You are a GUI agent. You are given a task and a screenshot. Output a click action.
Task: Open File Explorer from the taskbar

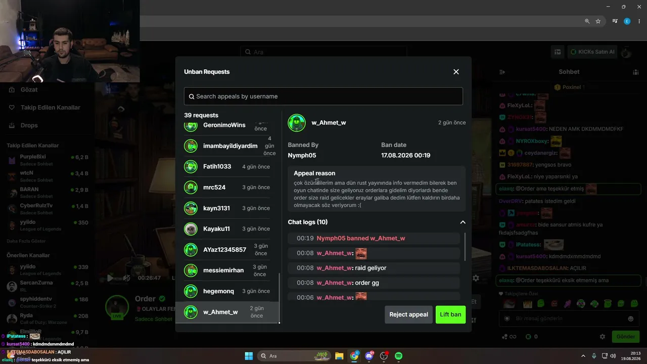339,356
